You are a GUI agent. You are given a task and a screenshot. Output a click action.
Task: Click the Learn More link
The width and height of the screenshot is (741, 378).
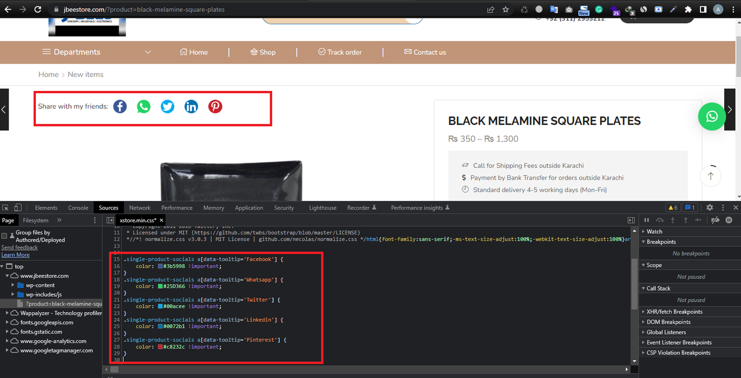point(16,255)
